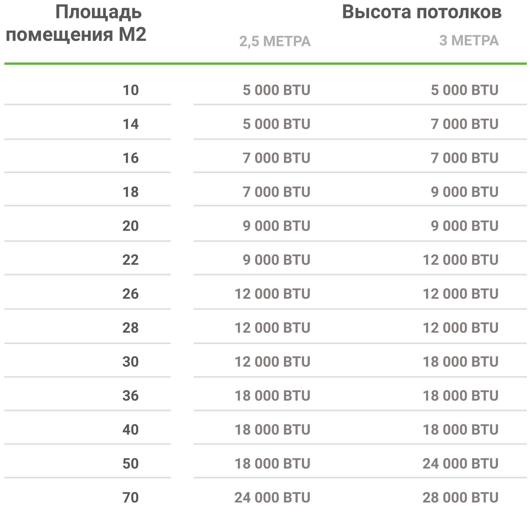Click the 'Площадь помещения М2' header
The width and height of the screenshot is (531, 507).
coord(76,24)
